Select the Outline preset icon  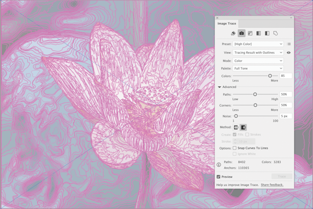[x=276, y=33]
